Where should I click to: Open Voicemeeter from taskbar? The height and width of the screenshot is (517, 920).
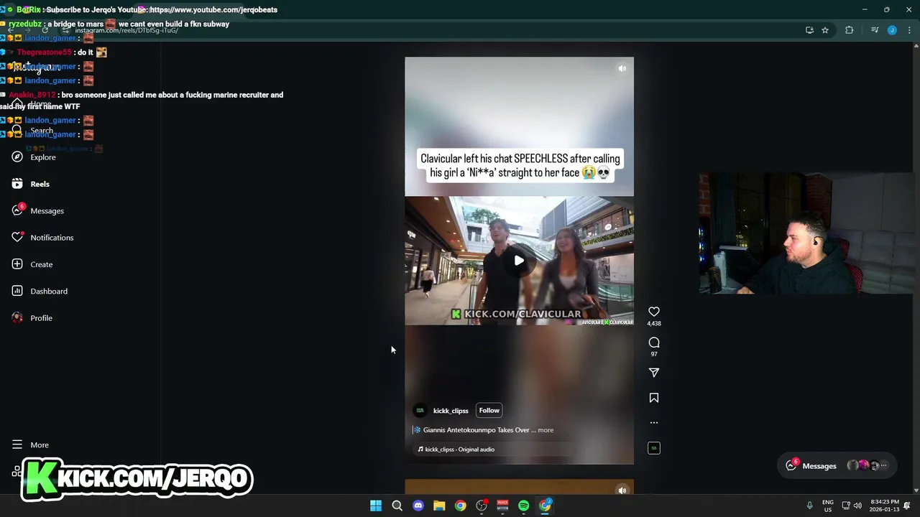pyautogui.click(x=502, y=506)
